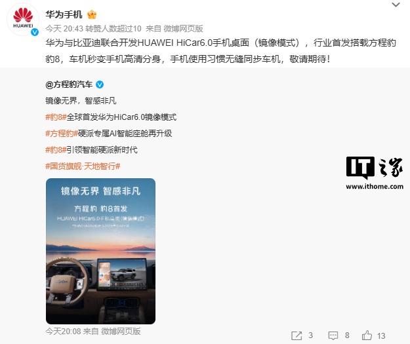Open the Huawei logo avatar
Viewport: 410px width, 344px height.
[23, 20]
